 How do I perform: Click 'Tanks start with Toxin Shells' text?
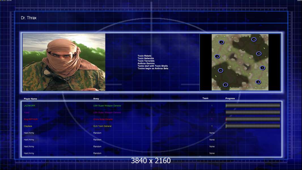[x=153, y=66]
